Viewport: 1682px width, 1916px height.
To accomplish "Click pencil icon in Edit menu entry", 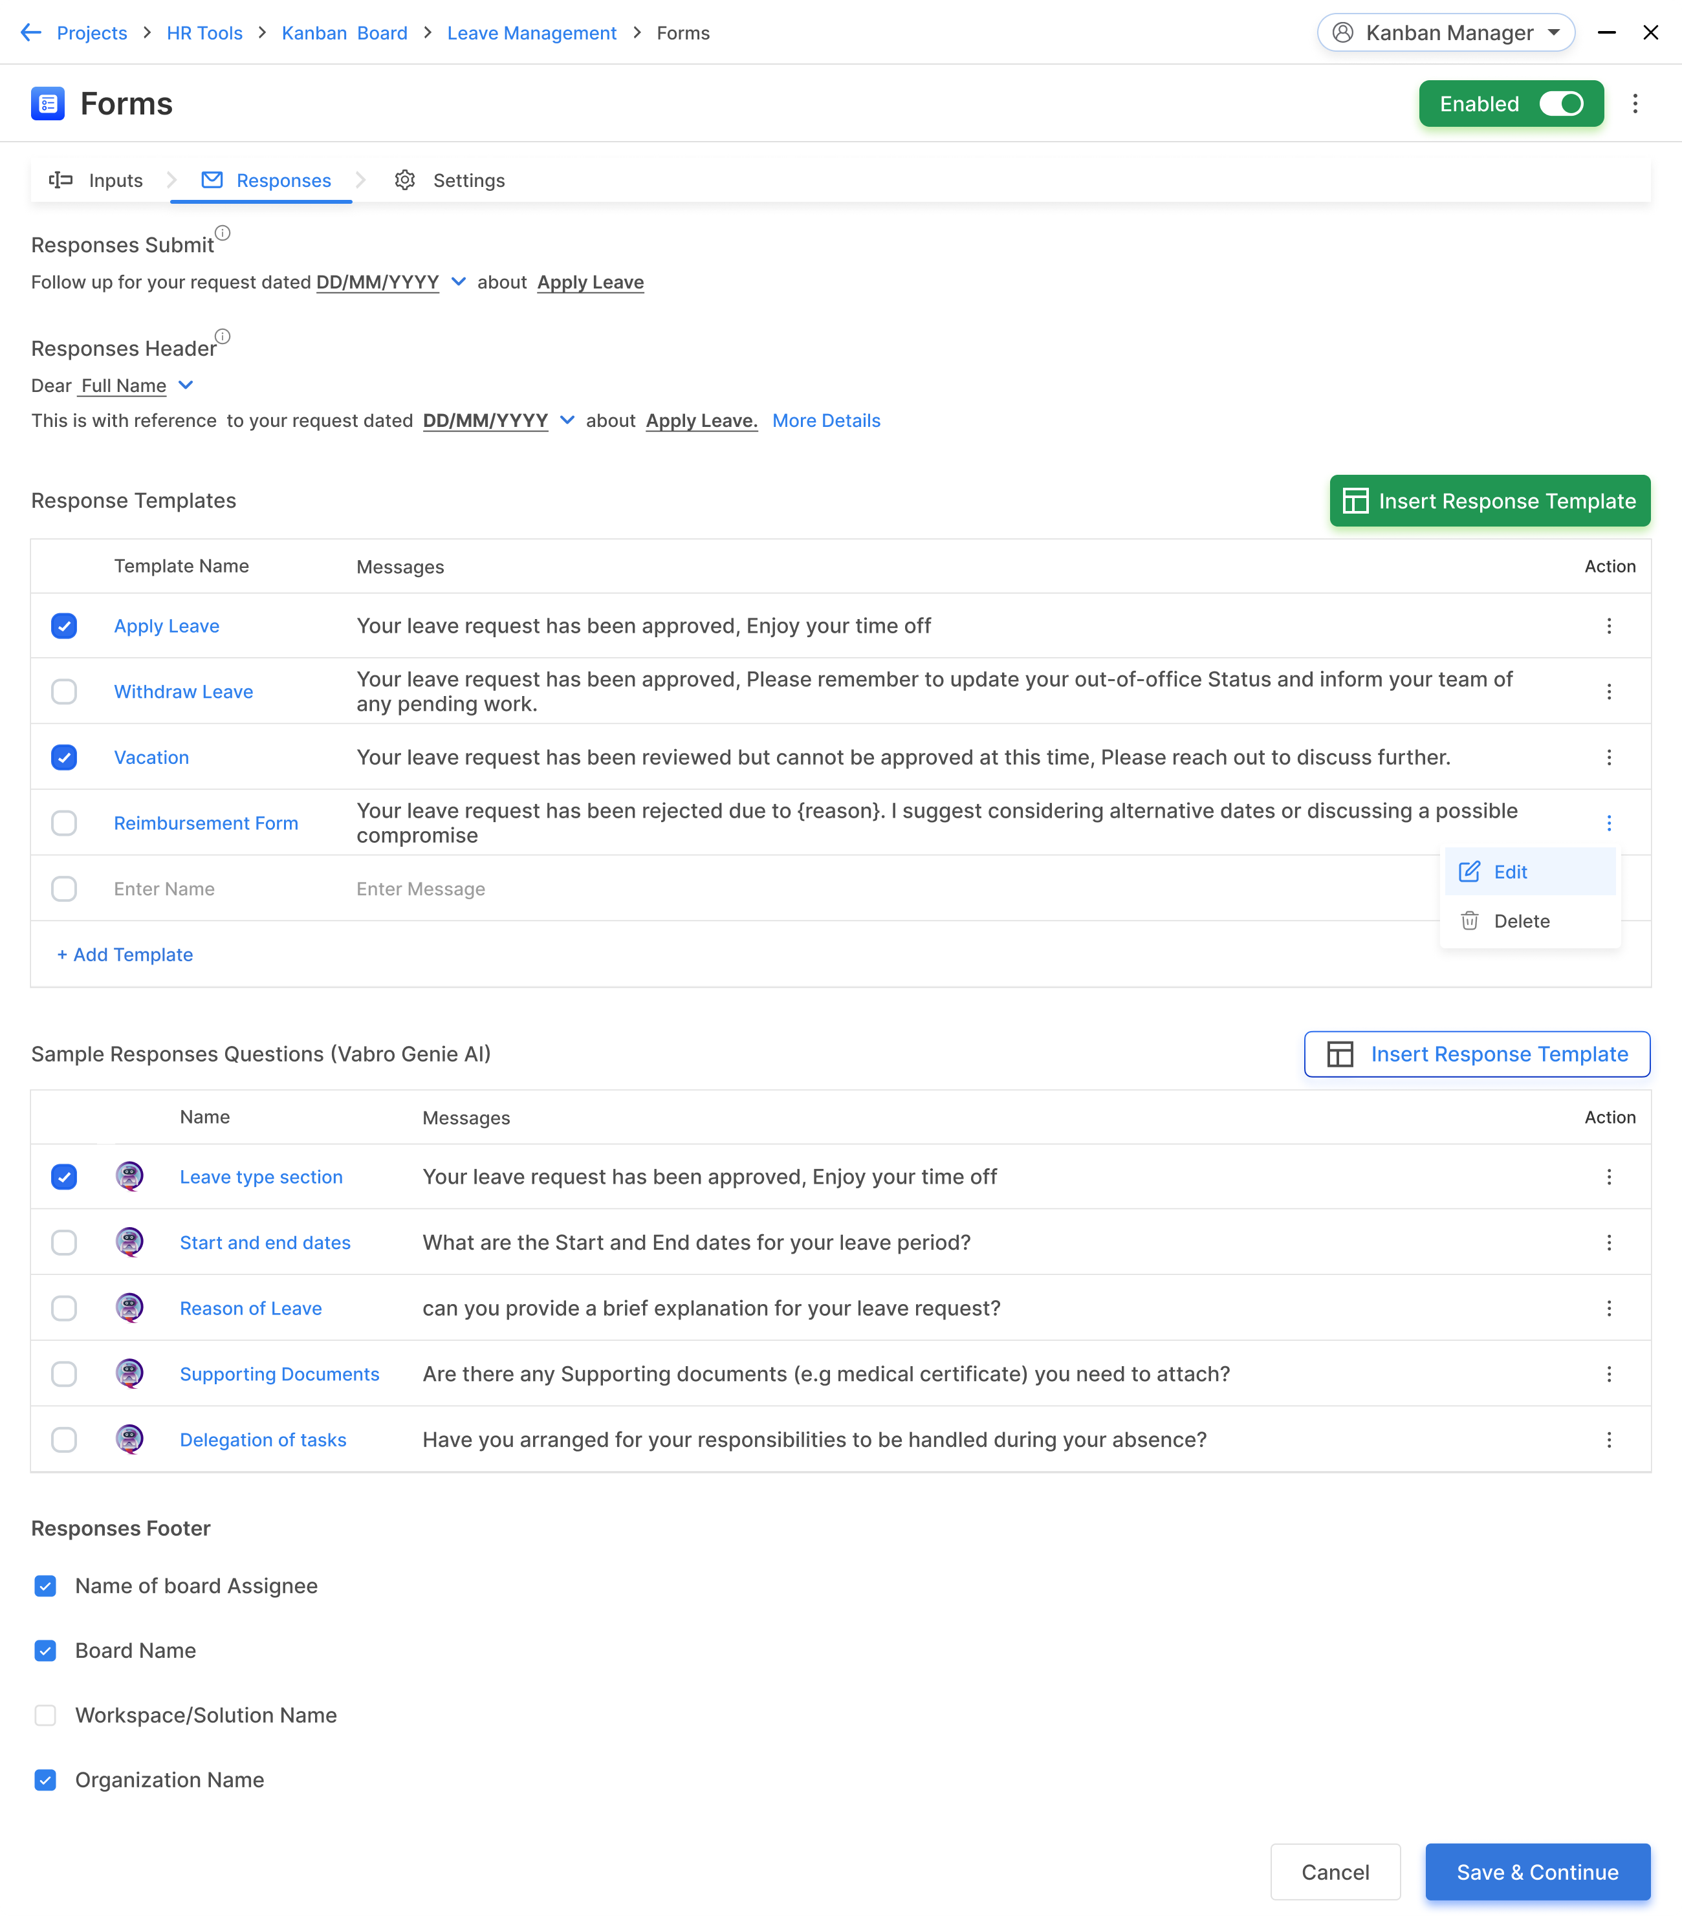I will point(1469,872).
